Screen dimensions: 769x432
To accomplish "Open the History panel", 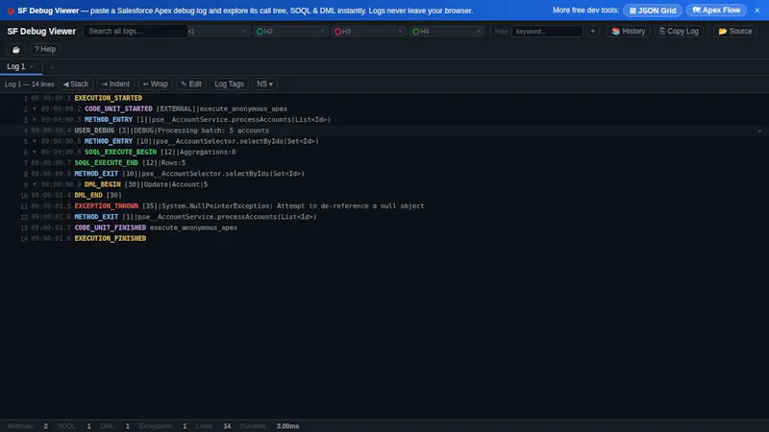I will pyautogui.click(x=629, y=32).
